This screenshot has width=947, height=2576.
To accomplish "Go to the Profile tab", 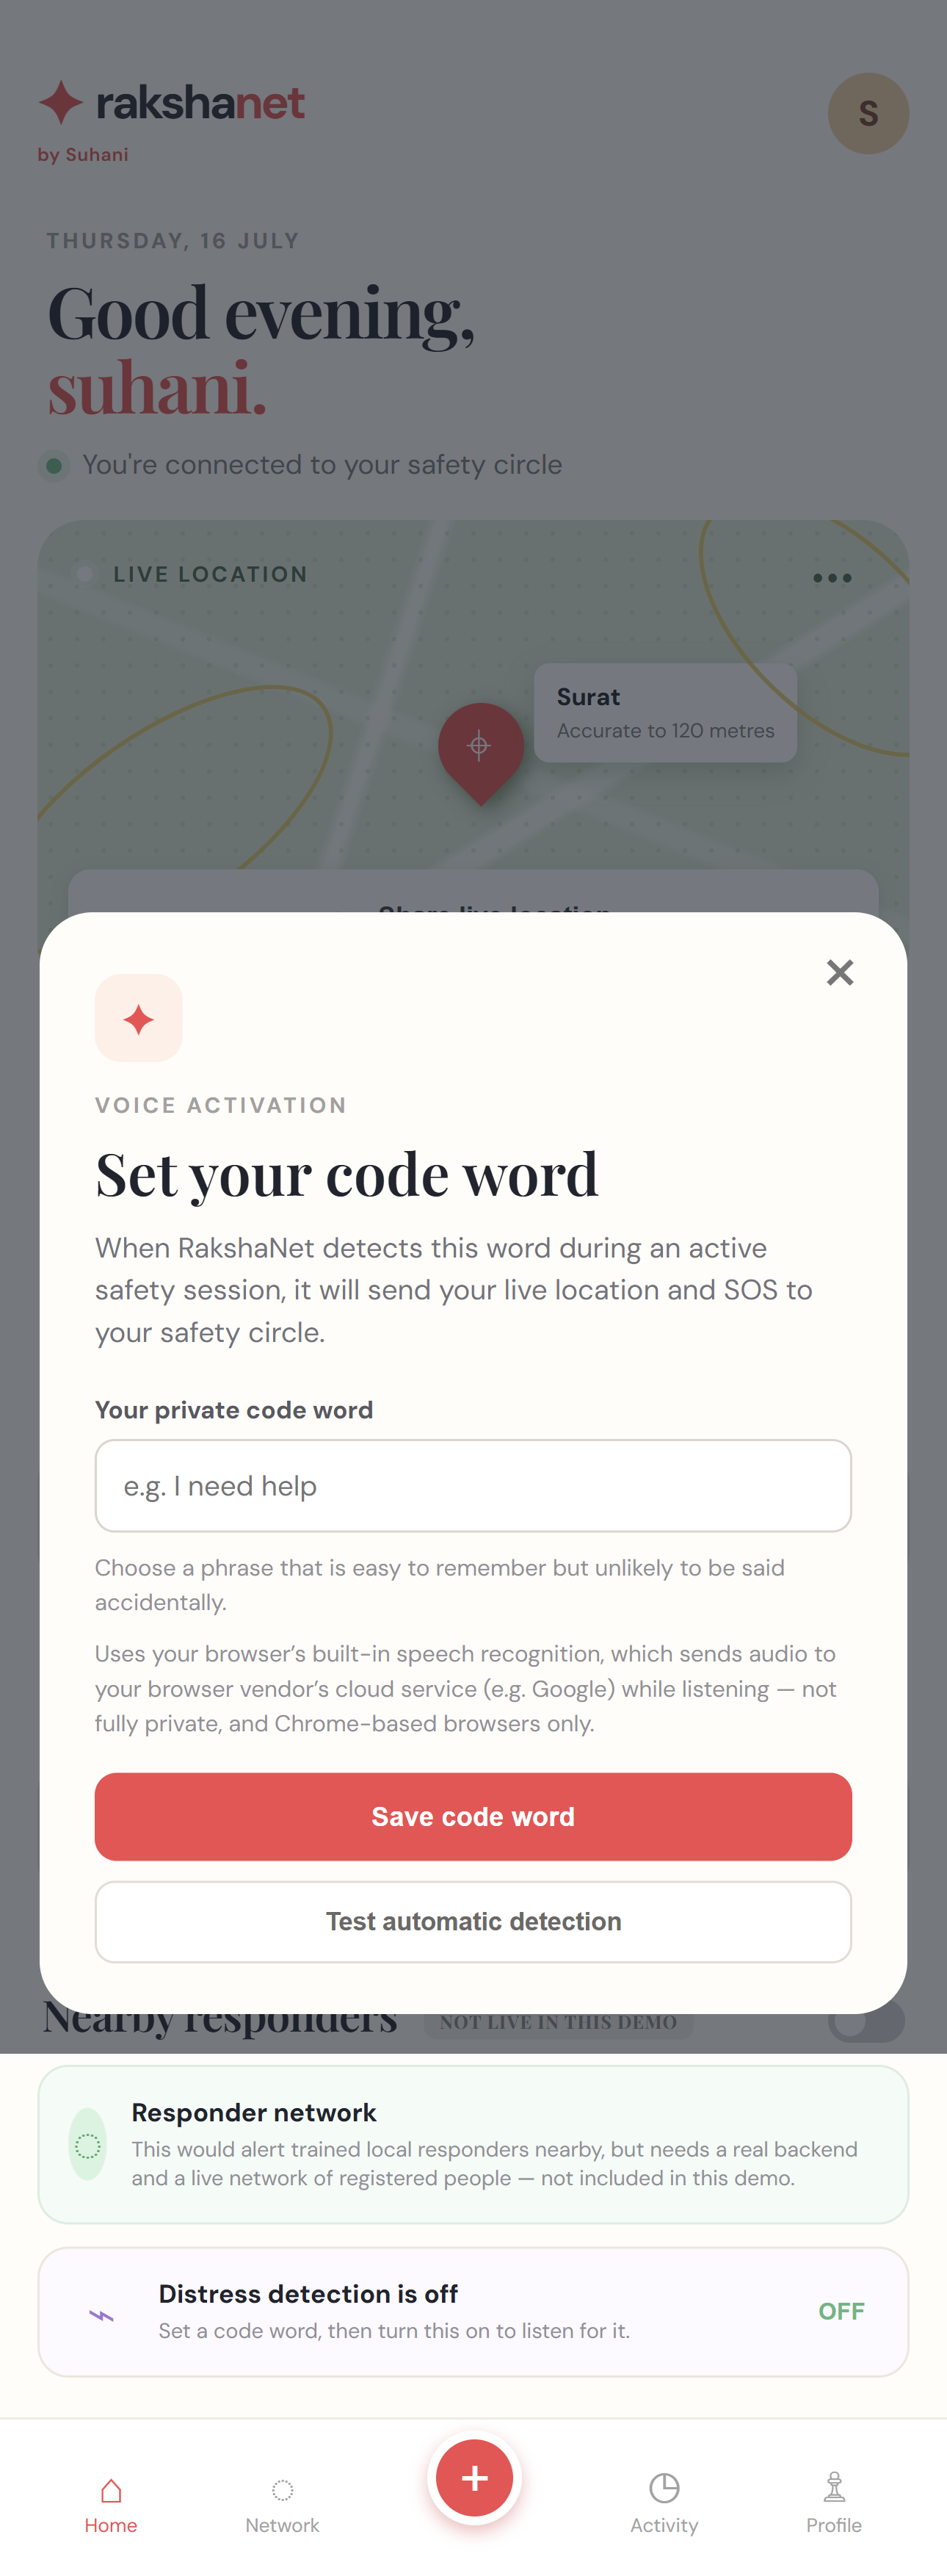I will (834, 2504).
